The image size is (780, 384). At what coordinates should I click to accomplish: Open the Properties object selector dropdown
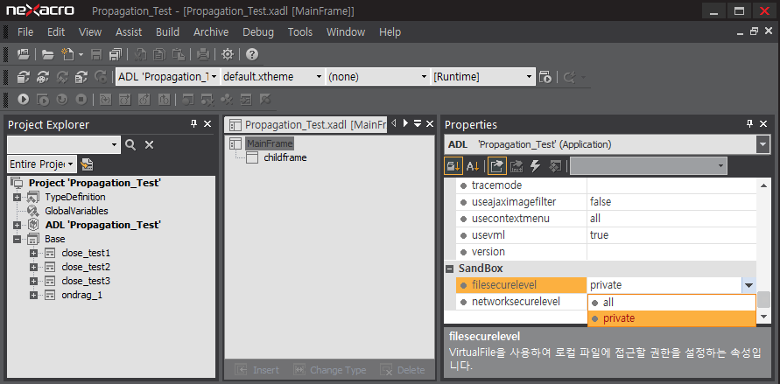pyautogui.click(x=762, y=145)
